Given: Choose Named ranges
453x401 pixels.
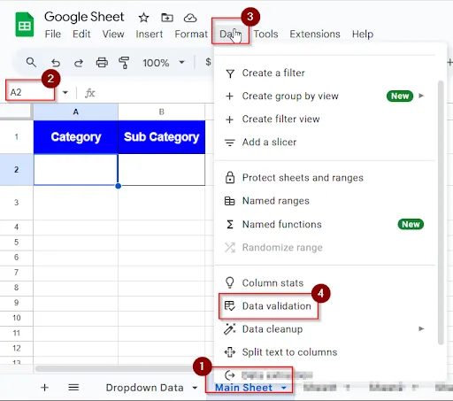Looking at the screenshot, I should [325, 201].
